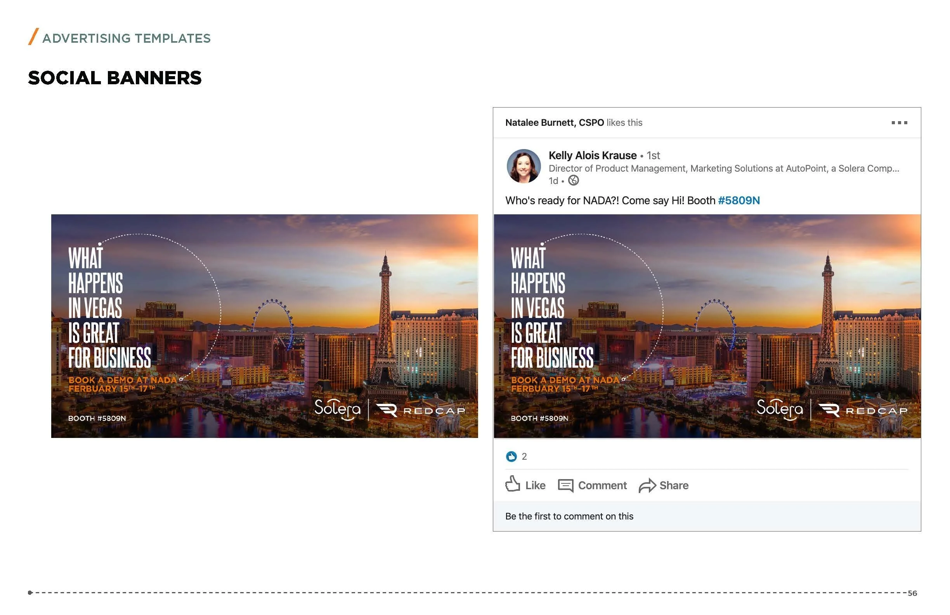Click the 'ADVERTISING TEMPLATES' section heading
Screen dimensions: 950x615
126,38
